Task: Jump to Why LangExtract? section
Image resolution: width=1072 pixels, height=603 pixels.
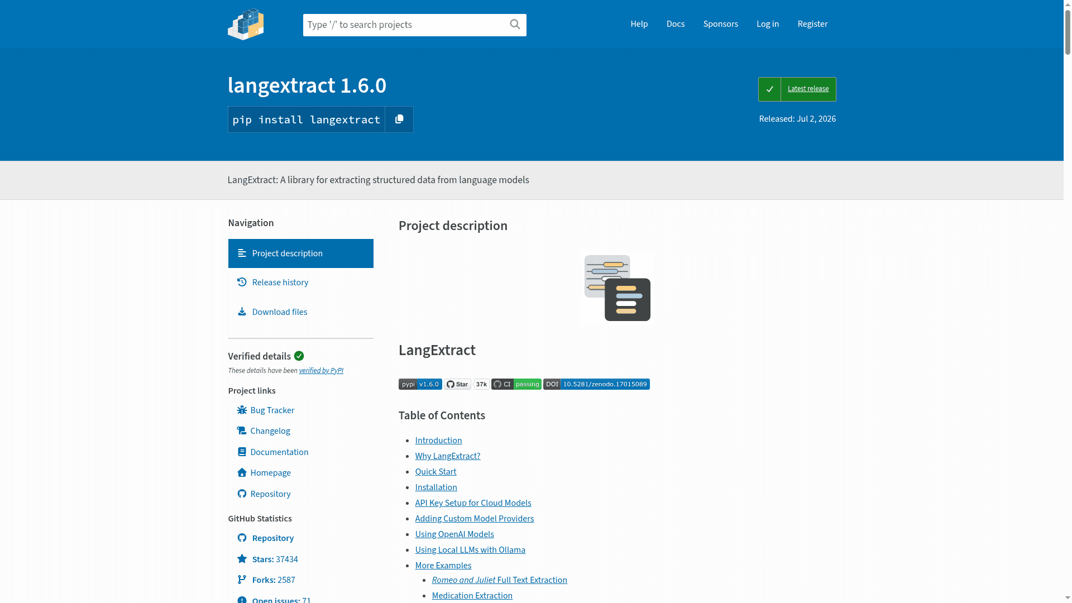Action: pyautogui.click(x=448, y=456)
